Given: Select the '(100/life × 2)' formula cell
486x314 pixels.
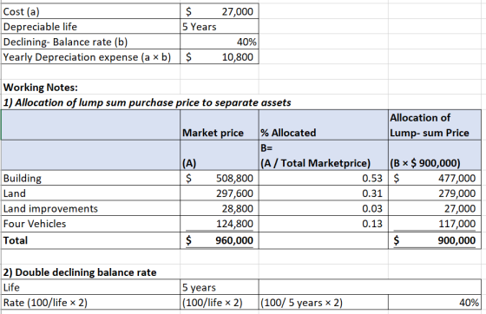Looking at the screenshot, I should 220,302.
